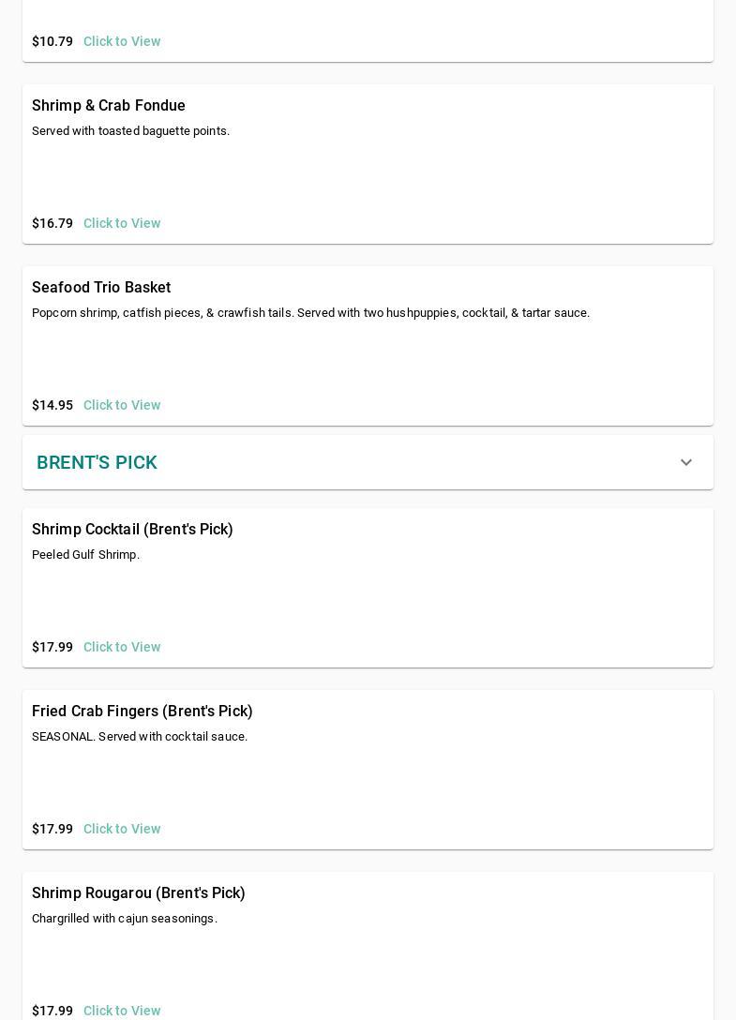Image resolution: width=736 pixels, height=1020 pixels.
Task: Collapse the BRENT'S PICK section chevron
Action: tap(686, 463)
